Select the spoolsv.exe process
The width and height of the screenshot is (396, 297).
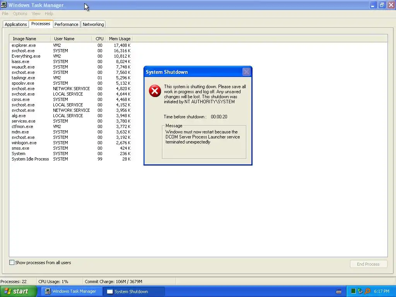click(71, 83)
